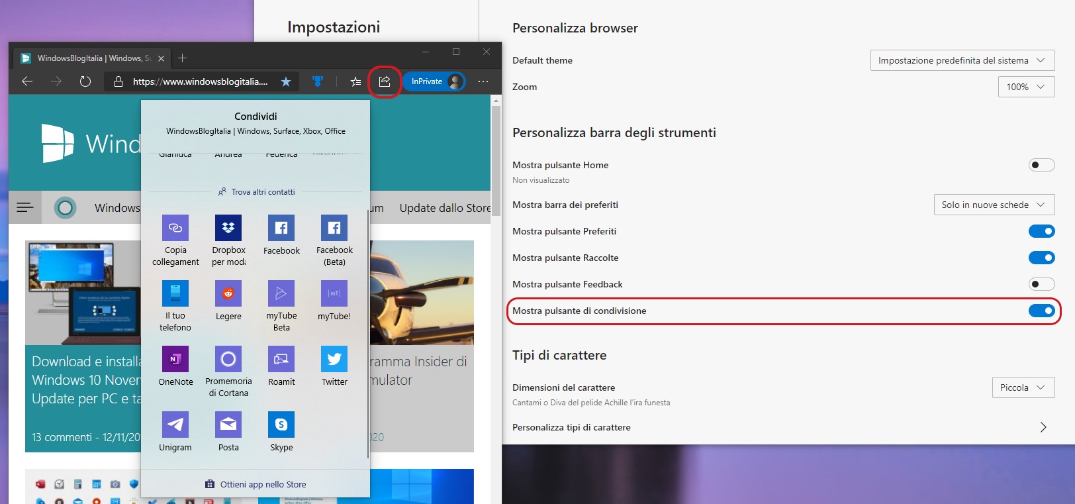Toggle Mostra pulsante di condivisione switch
This screenshot has height=504, width=1075.
1041,311
